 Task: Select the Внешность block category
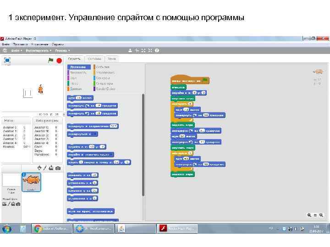pos(79,72)
